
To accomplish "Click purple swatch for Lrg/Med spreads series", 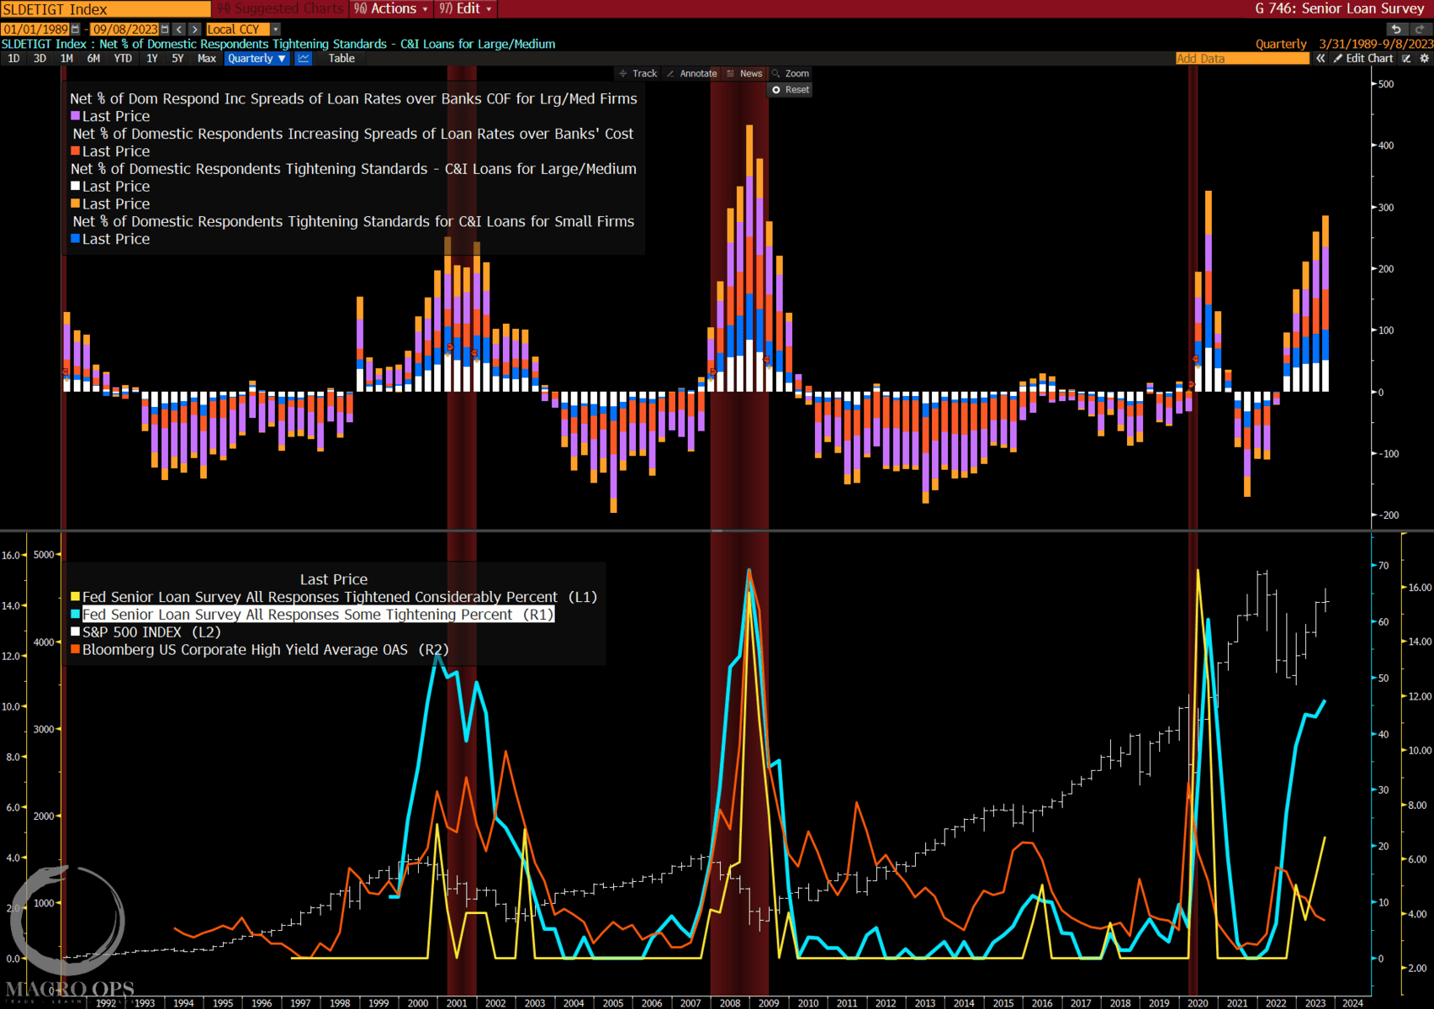I will tap(76, 116).
